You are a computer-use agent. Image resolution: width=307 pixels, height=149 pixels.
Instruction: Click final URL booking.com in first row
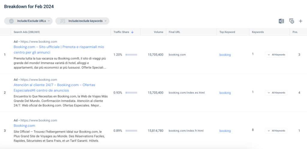[177, 55]
